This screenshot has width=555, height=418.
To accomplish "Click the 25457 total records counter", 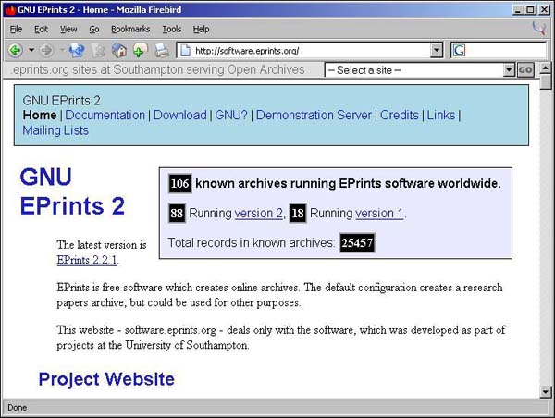I will coord(357,243).
